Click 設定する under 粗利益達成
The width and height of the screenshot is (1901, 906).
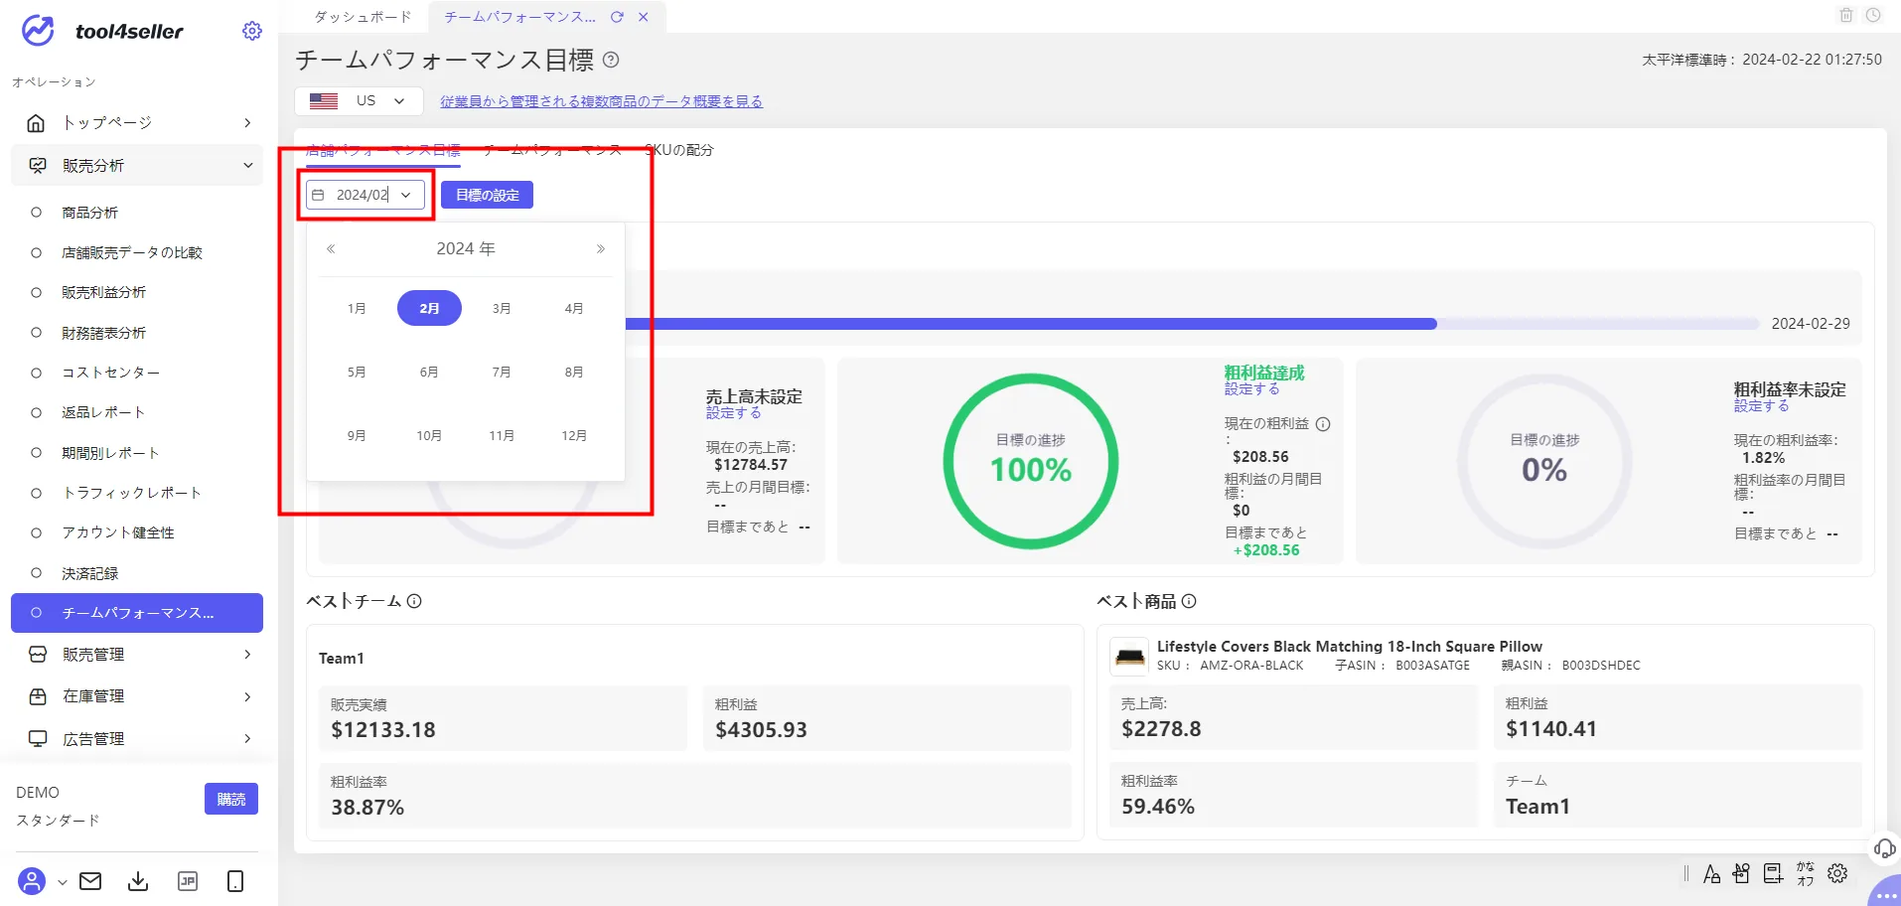(x=1252, y=388)
